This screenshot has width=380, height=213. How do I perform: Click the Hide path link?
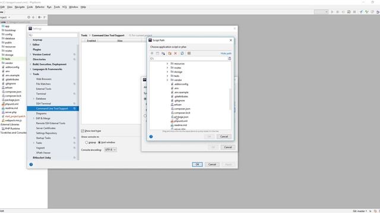226,53
